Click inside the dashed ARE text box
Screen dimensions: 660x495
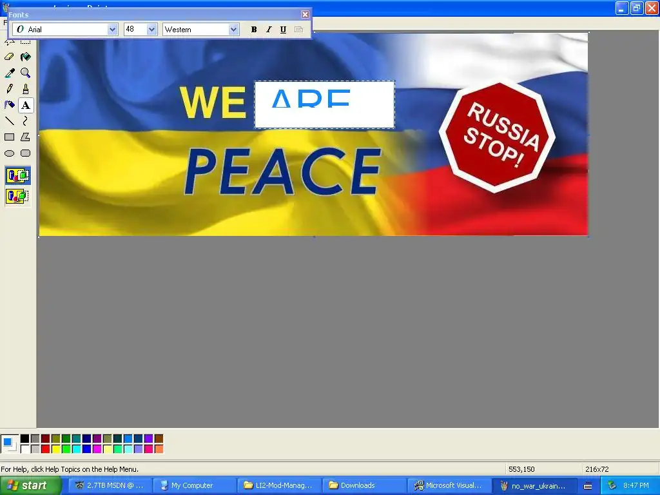tap(325, 104)
